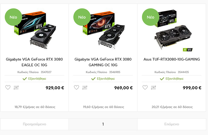Heart the Asus TUF-RTX3080-10G-GAMING product

pyautogui.click(x=145, y=88)
